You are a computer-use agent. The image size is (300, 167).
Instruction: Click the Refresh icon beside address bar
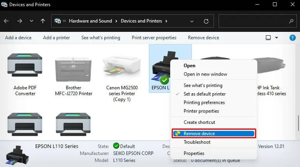point(206,21)
